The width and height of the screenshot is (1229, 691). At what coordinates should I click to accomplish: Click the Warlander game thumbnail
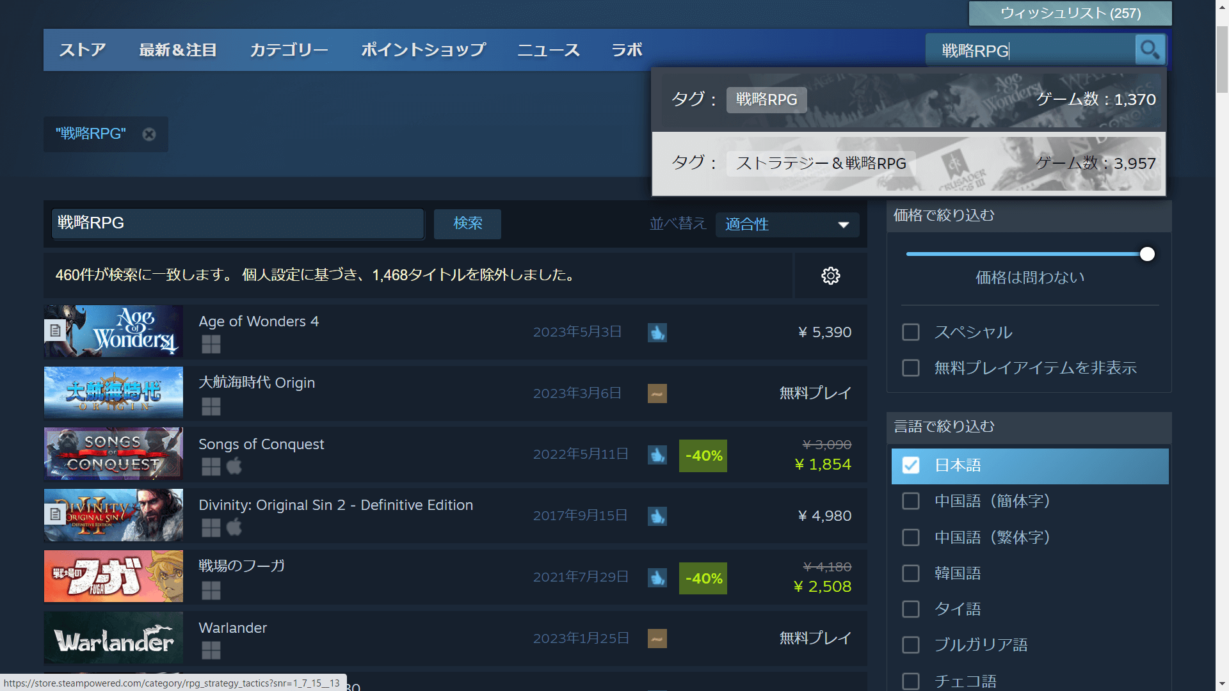coord(113,637)
